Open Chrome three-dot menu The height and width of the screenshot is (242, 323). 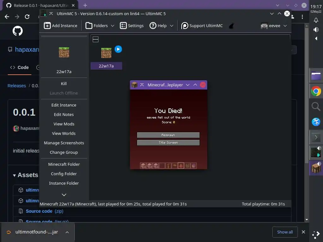302,17
